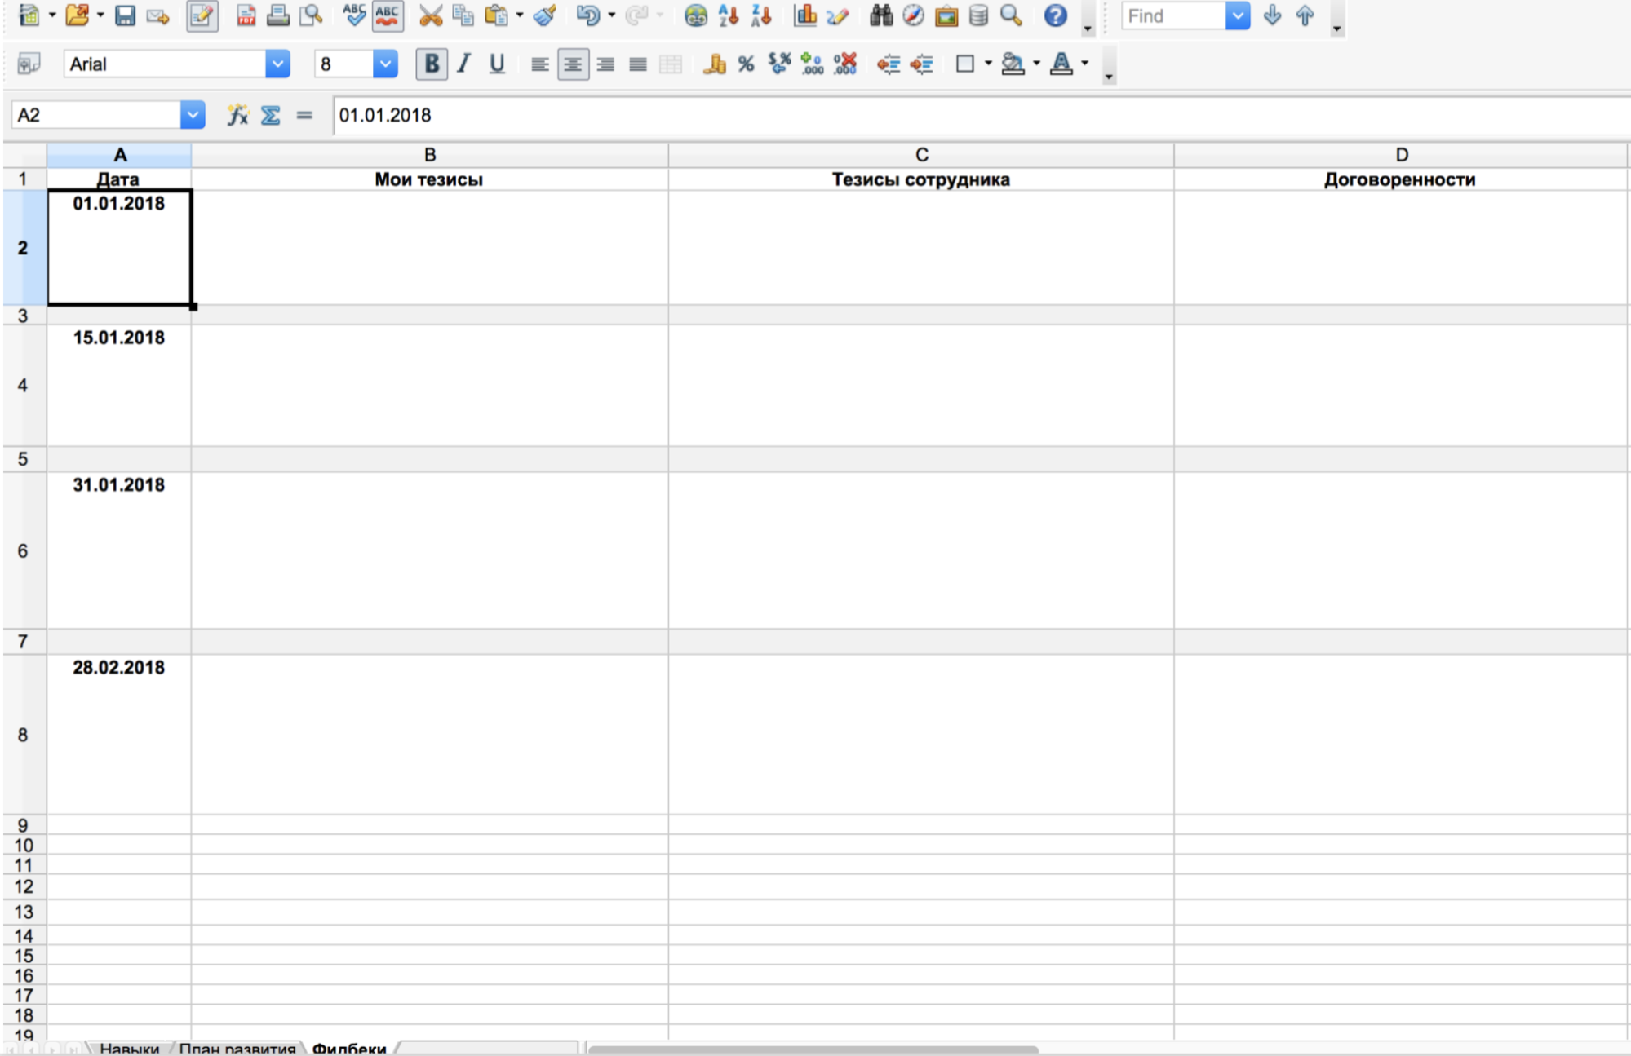The image size is (1631, 1056).
Task: Open the Name Box dropdown
Action: pos(193,115)
